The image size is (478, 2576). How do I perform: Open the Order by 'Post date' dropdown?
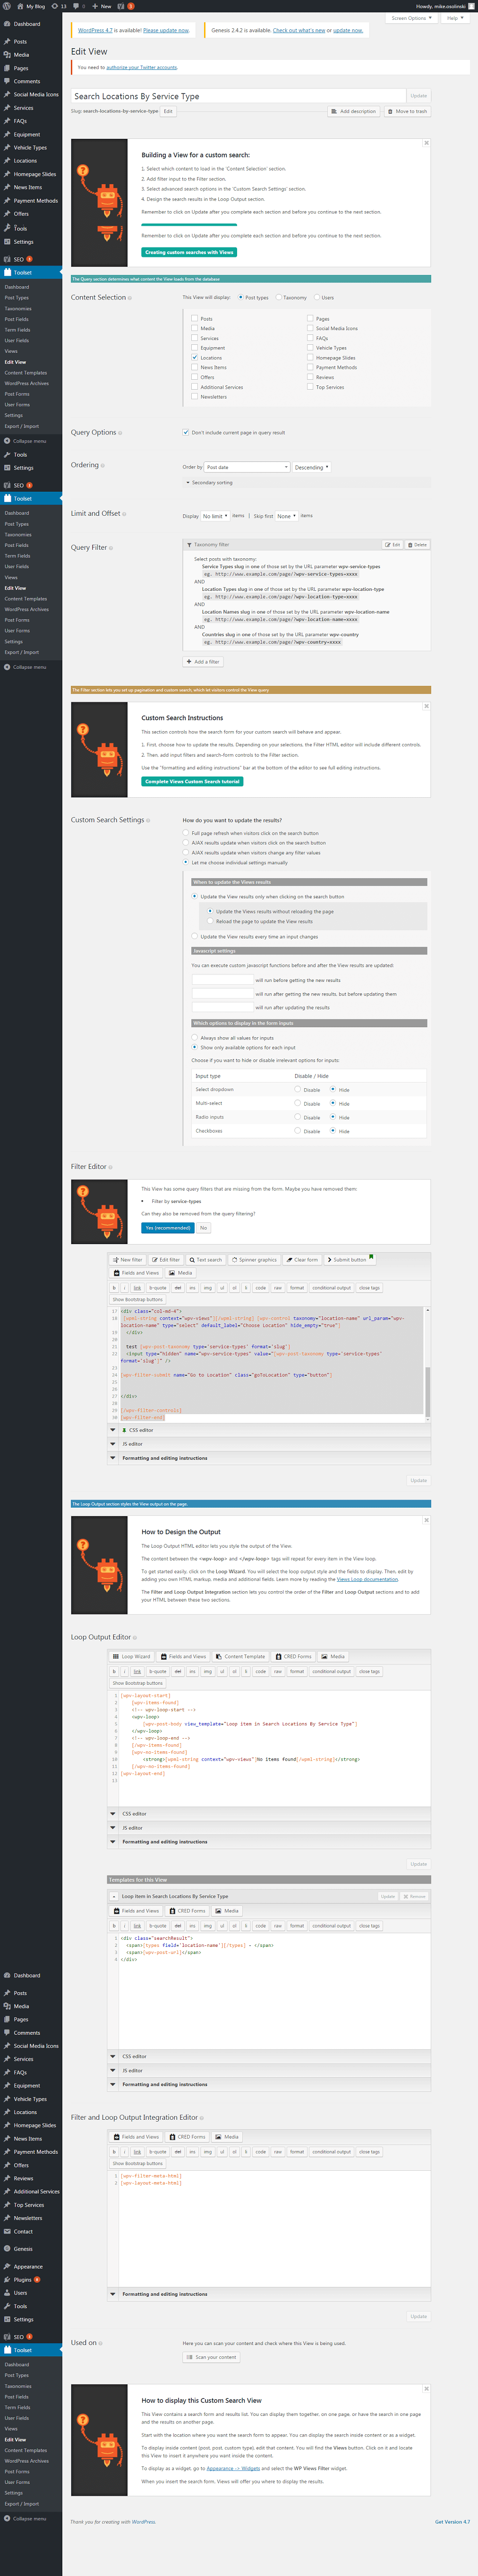(247, 467)
